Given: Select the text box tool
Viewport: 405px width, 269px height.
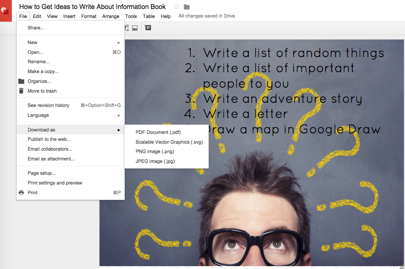Looking at the screenshot, I should pos(126,28).
